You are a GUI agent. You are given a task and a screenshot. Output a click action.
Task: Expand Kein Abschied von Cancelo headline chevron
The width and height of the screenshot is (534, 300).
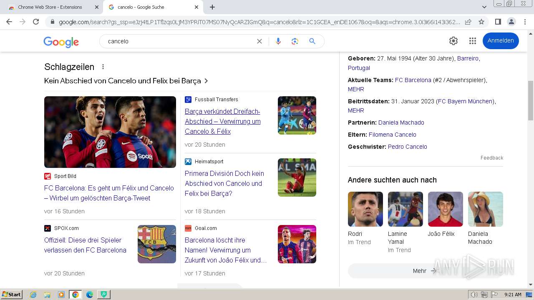(x=206, y=81)
